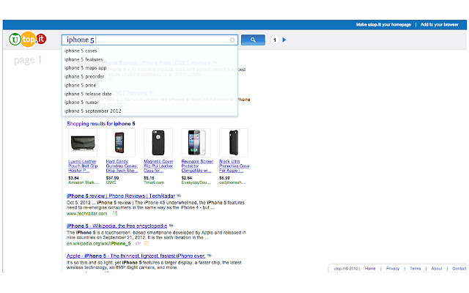The height and width of the screenshot is (293, 469).
Task: Click the $2.84 price text
Action: [x=187, y=178]
